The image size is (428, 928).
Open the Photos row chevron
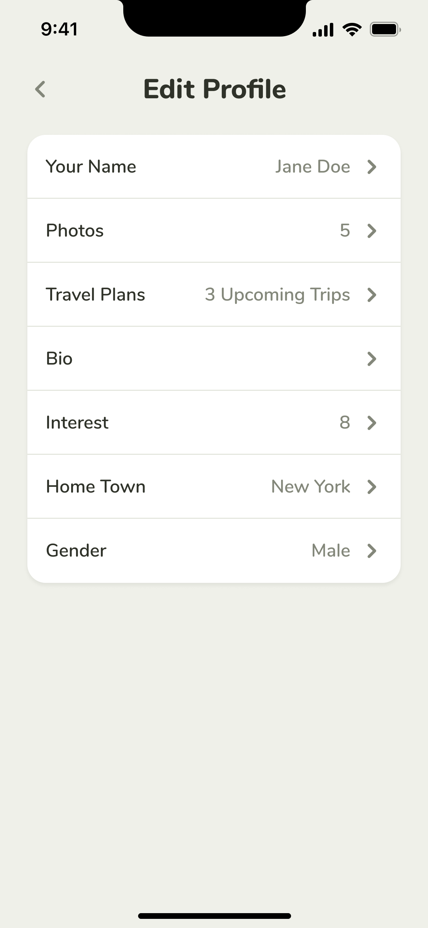(372, 231)
